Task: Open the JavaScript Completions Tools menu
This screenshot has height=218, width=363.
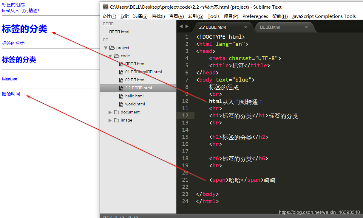Action: [324, 16]
